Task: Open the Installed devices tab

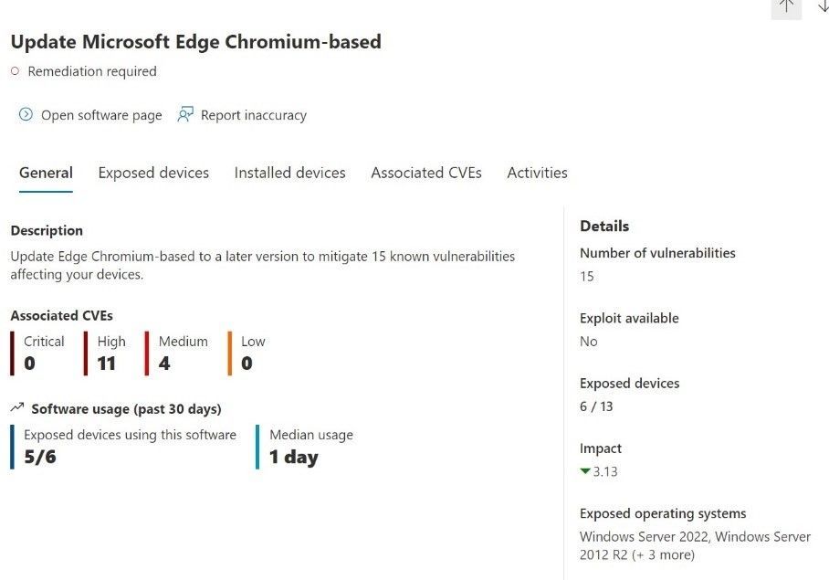Action: [x=289, y=173]
